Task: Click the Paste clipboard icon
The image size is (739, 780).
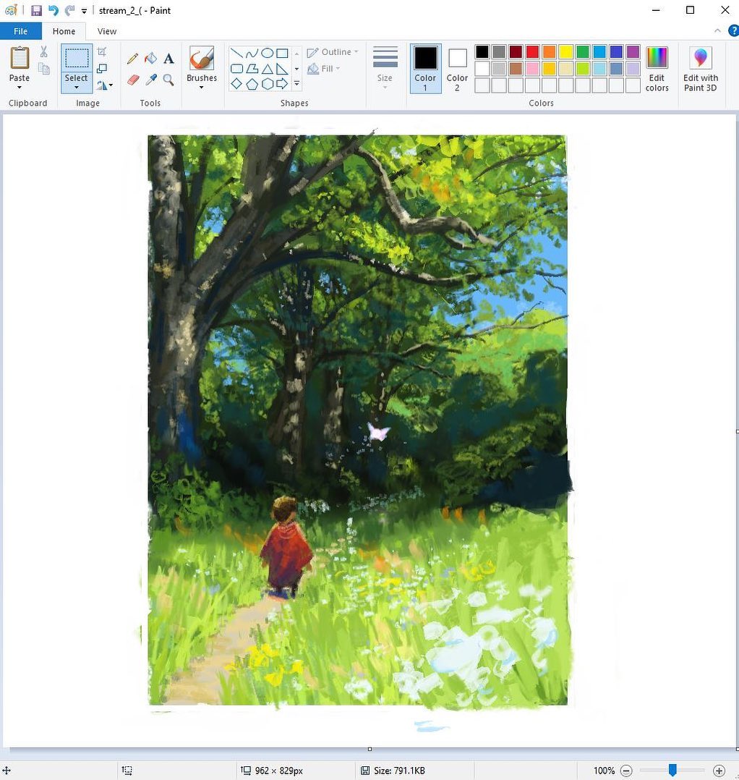Action: [20, 58]
